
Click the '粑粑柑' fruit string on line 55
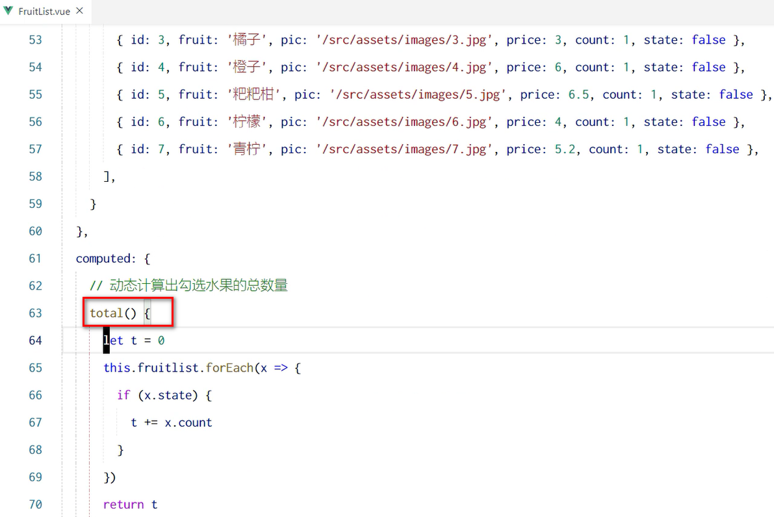click(x=253, y=95)
